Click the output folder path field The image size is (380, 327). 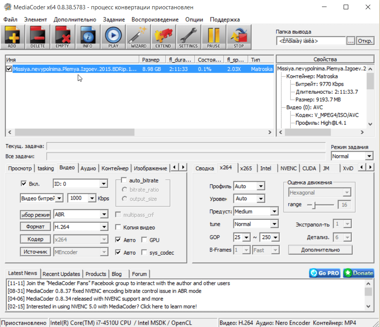point(311,41)
